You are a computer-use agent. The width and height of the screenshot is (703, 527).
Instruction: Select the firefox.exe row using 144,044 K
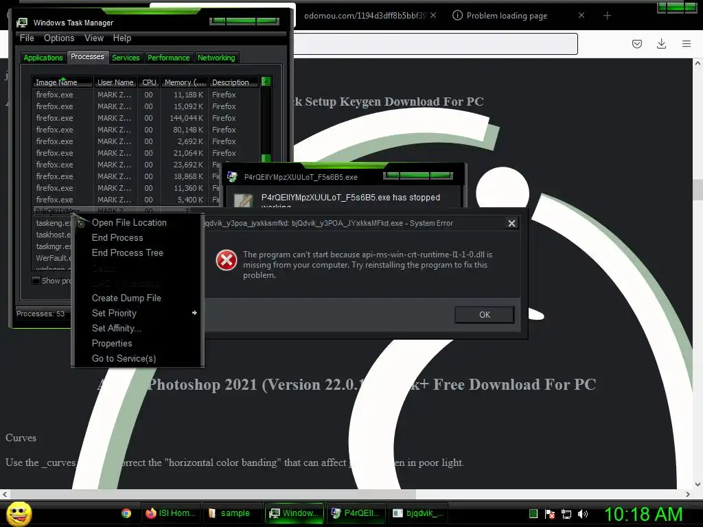pyautogui.click(x=146, y=118)
